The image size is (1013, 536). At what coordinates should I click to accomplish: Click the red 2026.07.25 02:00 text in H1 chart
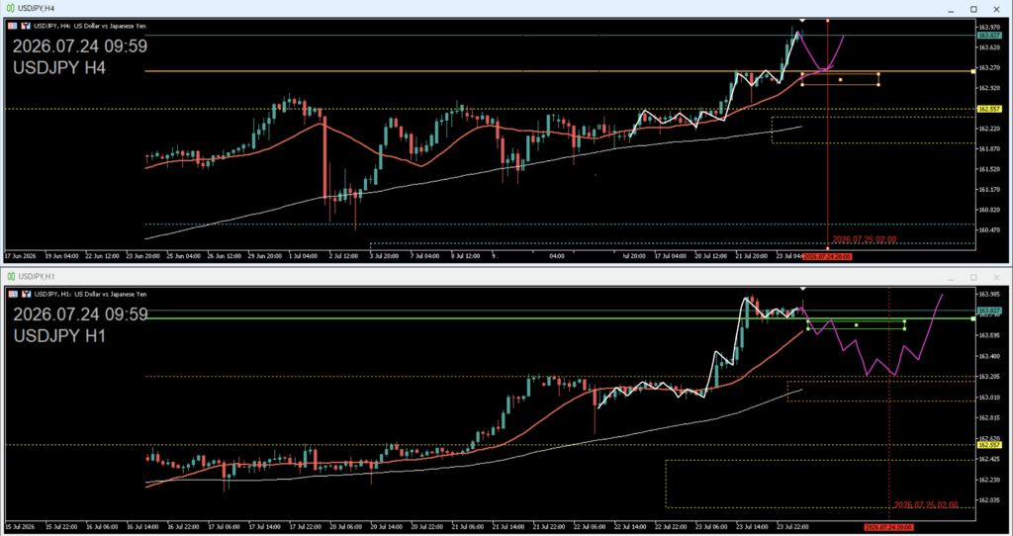click(926, 505)
